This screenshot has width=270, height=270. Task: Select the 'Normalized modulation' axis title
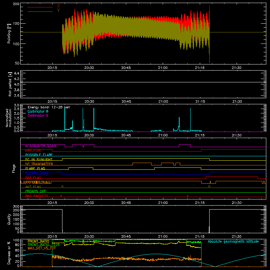(8, 118)
